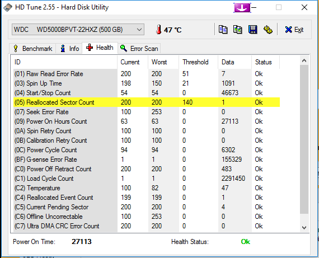This screenshot has height=258, width=319.
Task: Open options with the wrench icon
Action: tap(268, 30)
